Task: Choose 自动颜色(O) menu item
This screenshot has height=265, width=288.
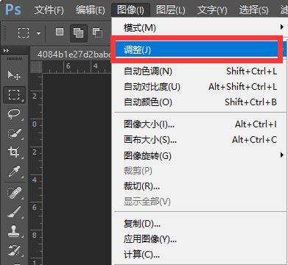Action: 200,102
